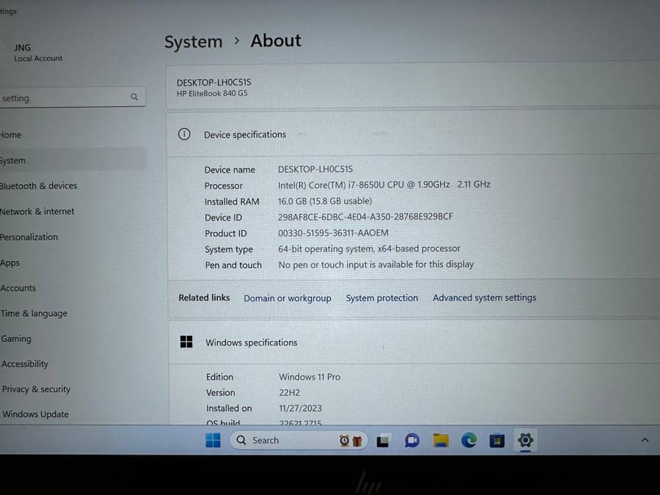This screenshot has height=495, width=660.
Task: Go to Network & internet settings
Action: click(37, 211)
